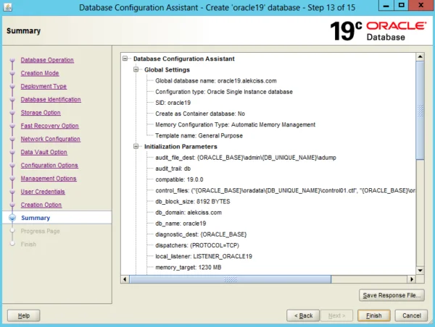Go to the Creation Mode step
Image resolution: width=435 pixels, height=327 pixels.
click(40, 73)
